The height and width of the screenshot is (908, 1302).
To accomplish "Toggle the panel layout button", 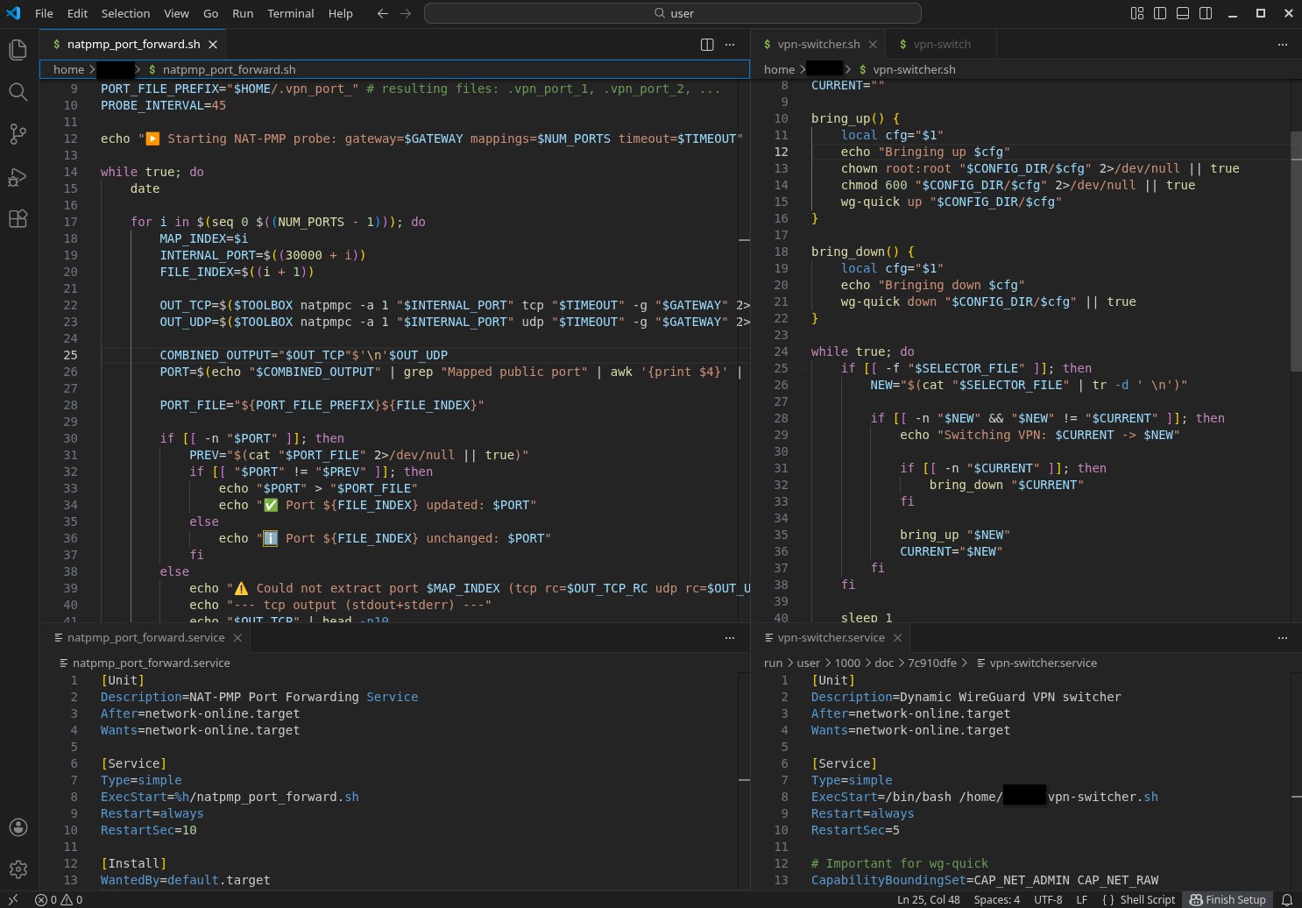I will point(1183,13).
